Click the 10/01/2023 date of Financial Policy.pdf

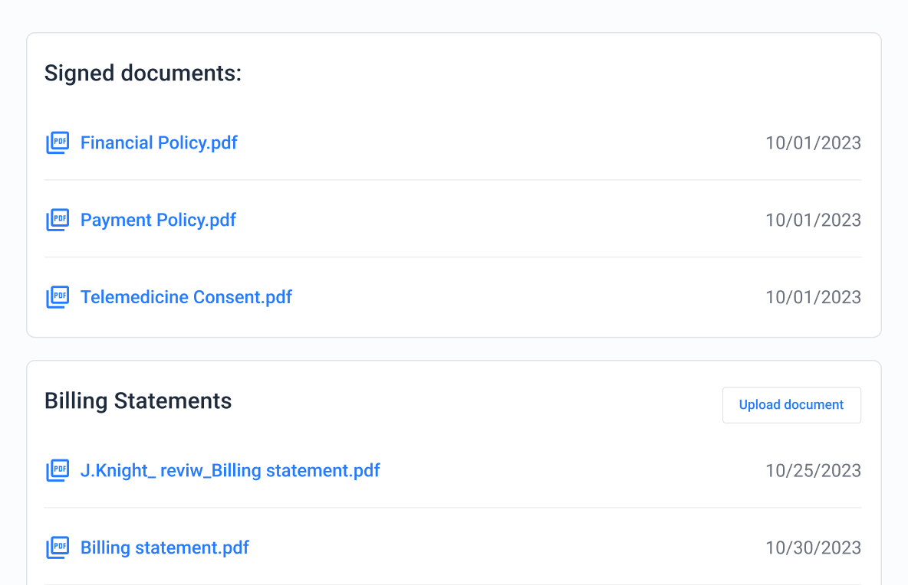click(813, 143)
